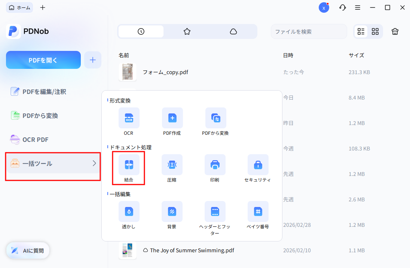This screenshot has width=410, height=268.
Task: Select the ヘッダーとフッター tool icon
Action: pos(215,211)
